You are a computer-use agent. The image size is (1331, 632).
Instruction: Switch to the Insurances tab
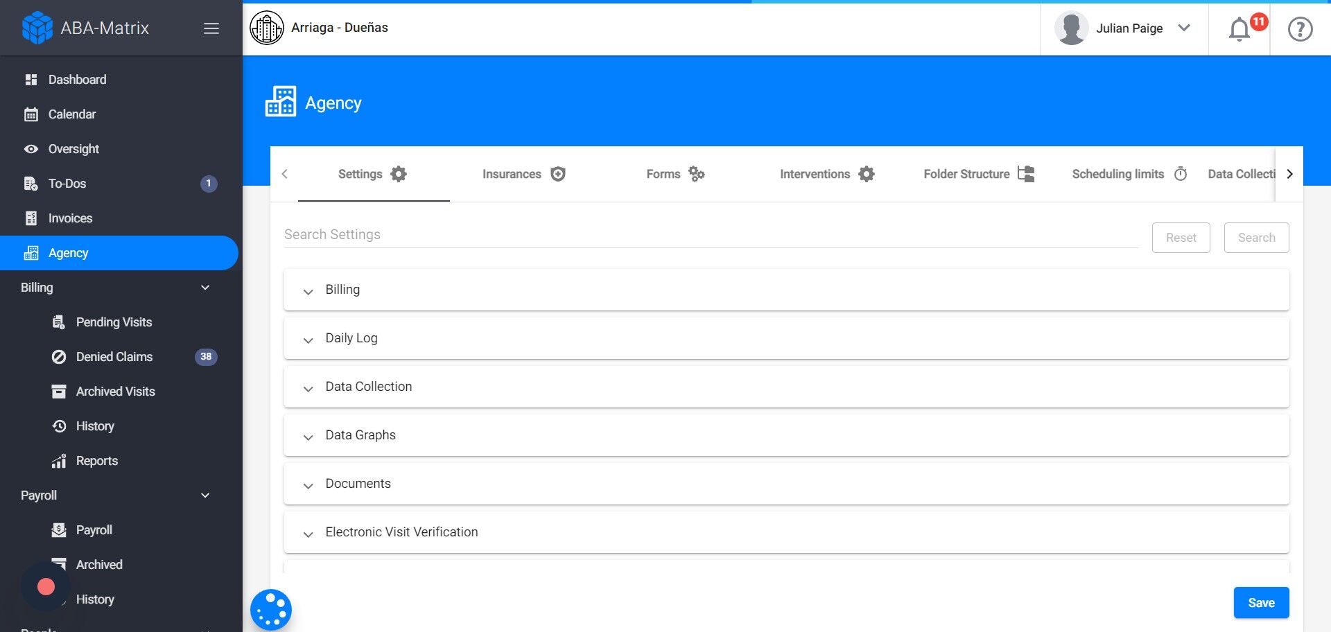[x=525, y=174]
